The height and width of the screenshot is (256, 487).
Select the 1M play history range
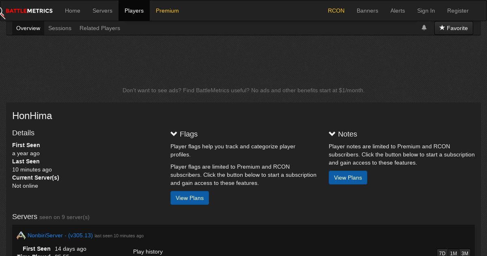[453, 253]
